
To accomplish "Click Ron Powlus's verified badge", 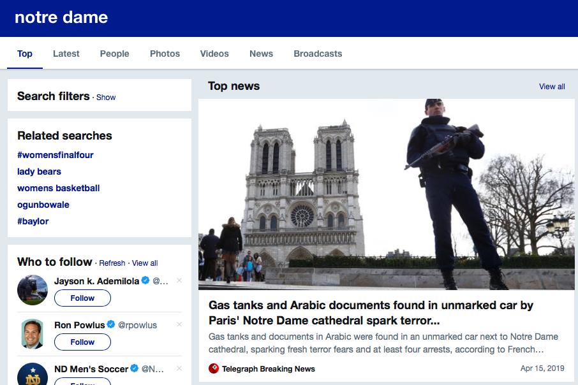I will tap(110, 324).
